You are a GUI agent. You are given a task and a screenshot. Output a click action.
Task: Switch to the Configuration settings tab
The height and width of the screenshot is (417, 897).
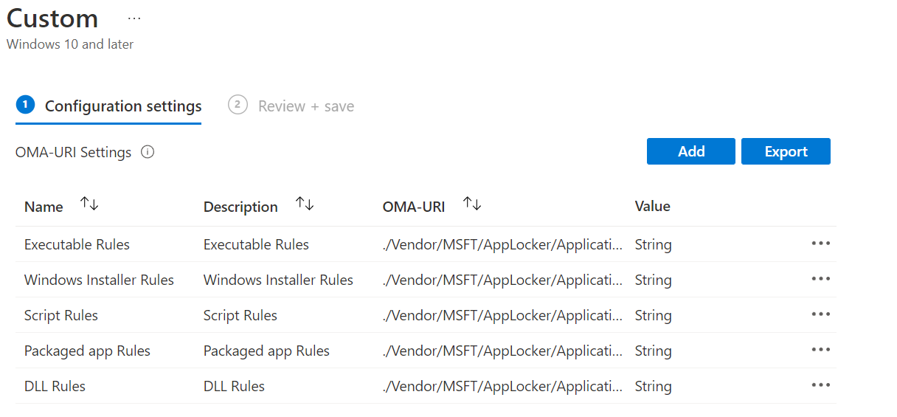click(x=122, y=106)
